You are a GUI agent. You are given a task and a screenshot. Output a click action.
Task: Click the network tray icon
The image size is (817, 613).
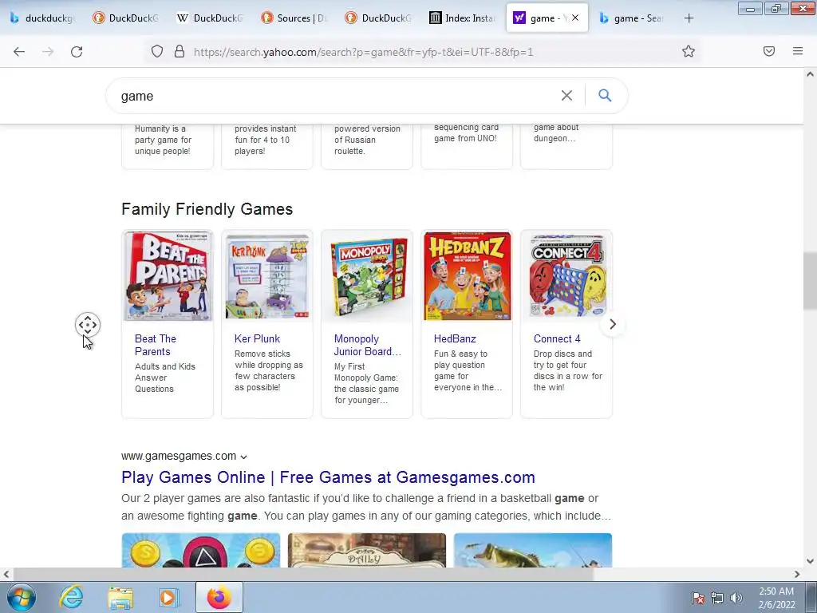[x=717, y=598]
